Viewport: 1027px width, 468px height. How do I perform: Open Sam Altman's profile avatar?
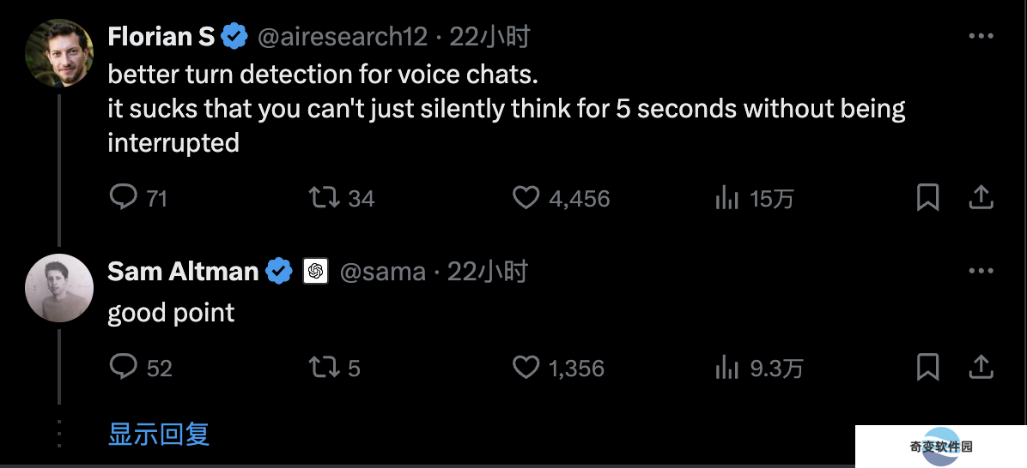(59, 288)
